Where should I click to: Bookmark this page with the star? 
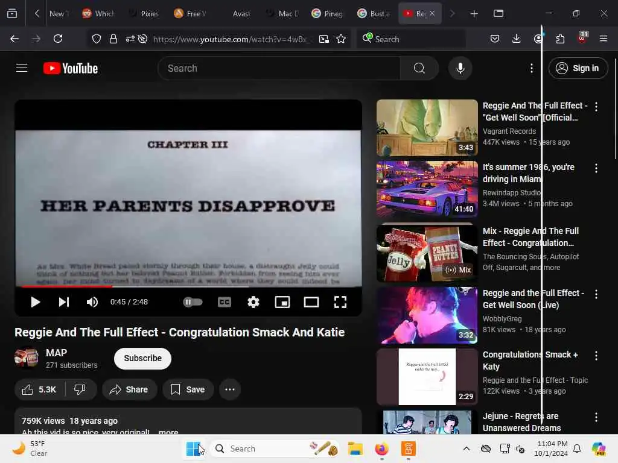tap(341, 39)
